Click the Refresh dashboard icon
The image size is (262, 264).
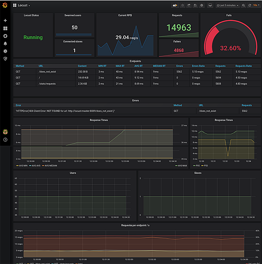tap(250, 5)
